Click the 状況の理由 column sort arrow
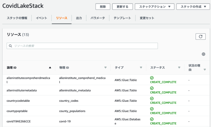Screen dimensions: 211x127 (x=205, y=70)
